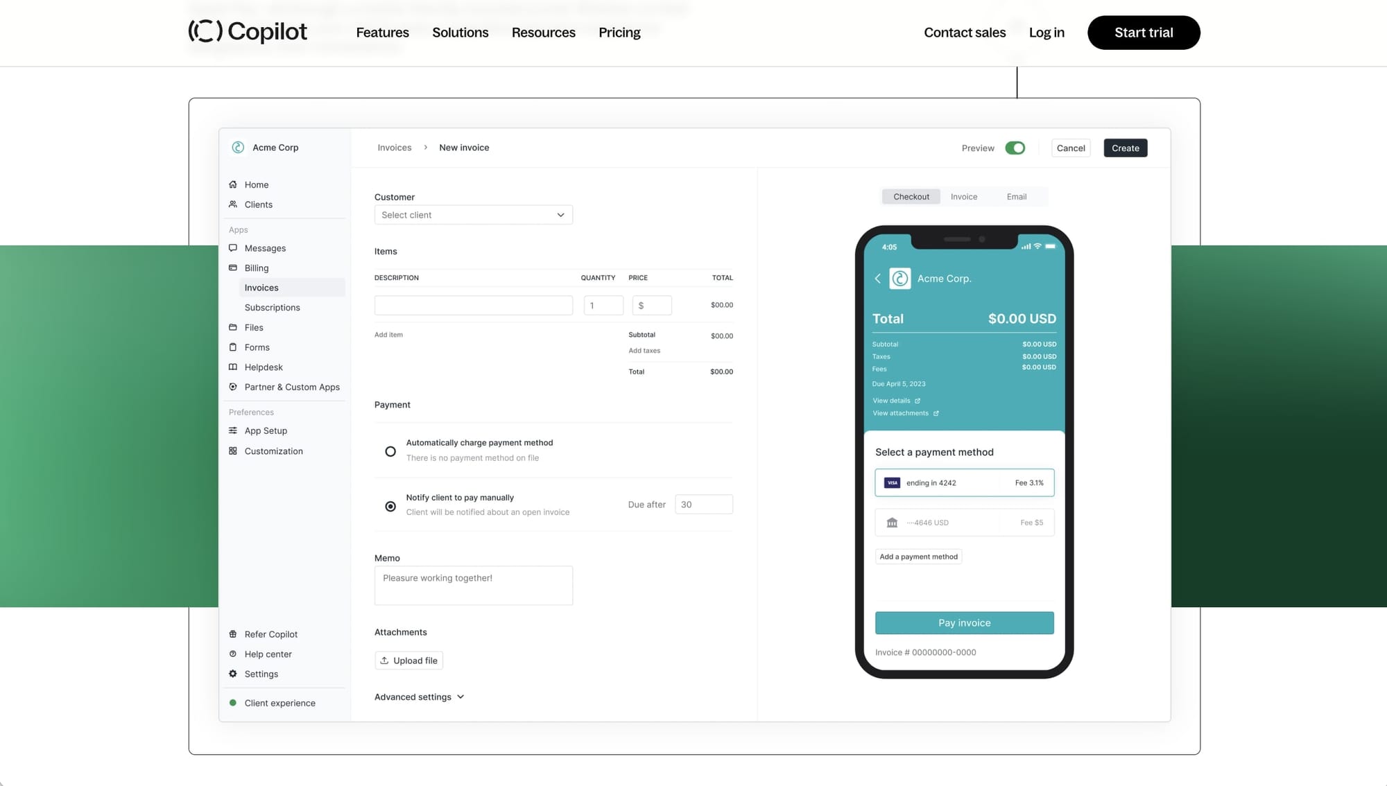The height and width of the screenshot is (786, 1387).
Task: Switch to the Email preview tab
Action: click(x=1017, y=196)
